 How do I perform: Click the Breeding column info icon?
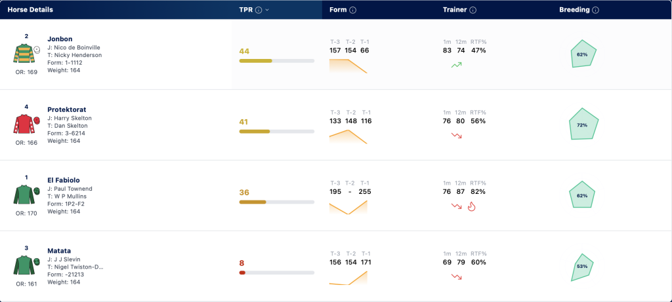595,10
